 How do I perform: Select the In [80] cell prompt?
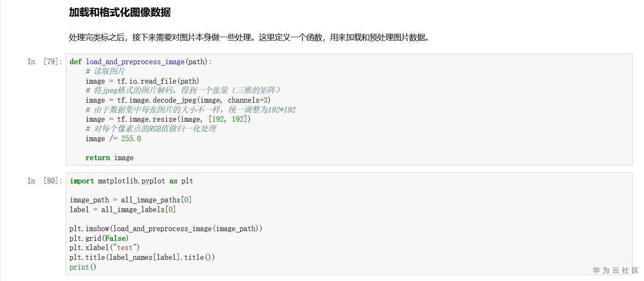[44, 181]
